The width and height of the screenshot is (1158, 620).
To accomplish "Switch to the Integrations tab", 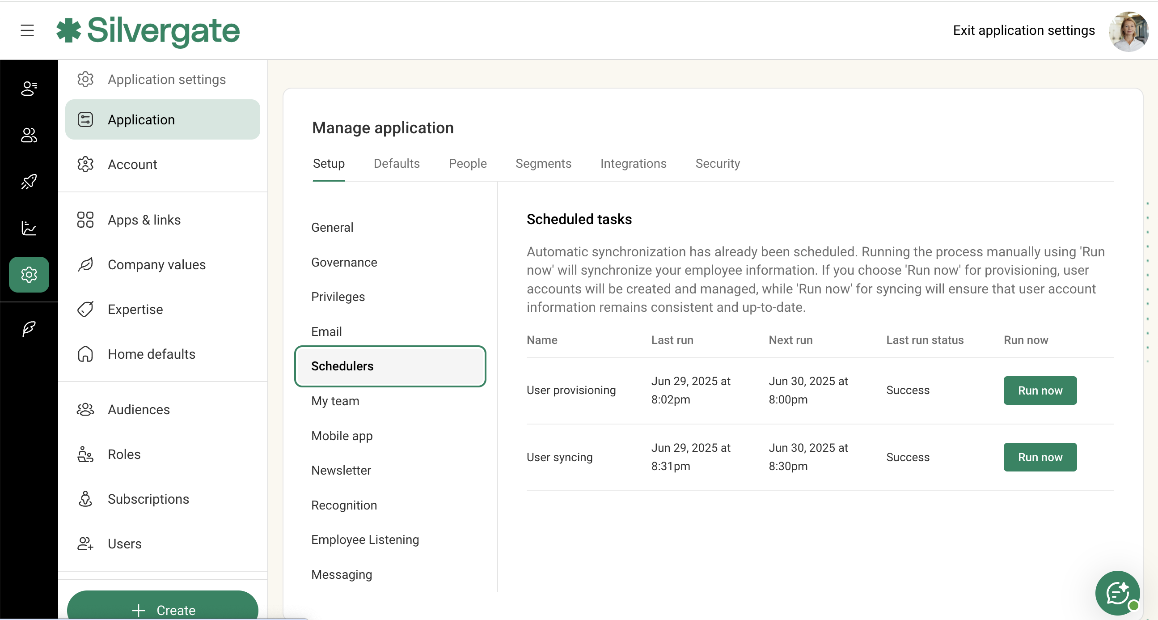I will click(x=634, y=164).
